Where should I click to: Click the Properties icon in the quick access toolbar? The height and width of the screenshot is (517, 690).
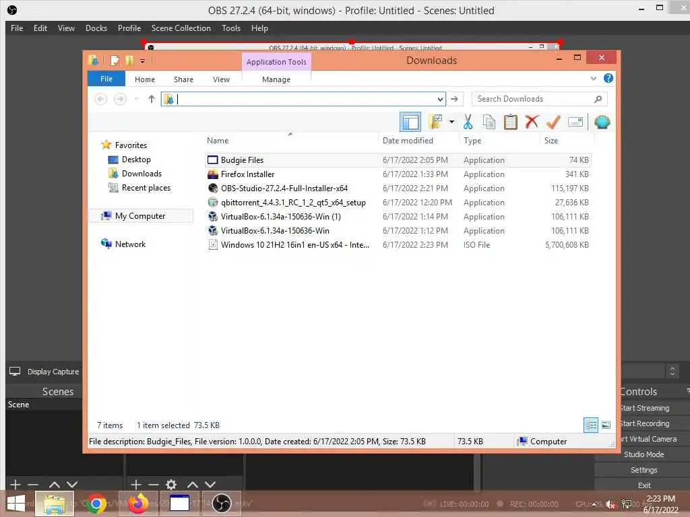click(x=115, y=60)
